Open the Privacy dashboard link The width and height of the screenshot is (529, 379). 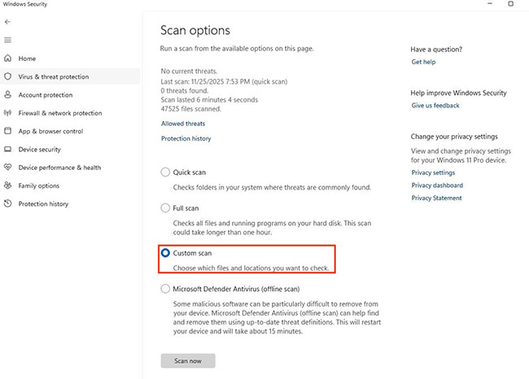click(x=437, y=185)
